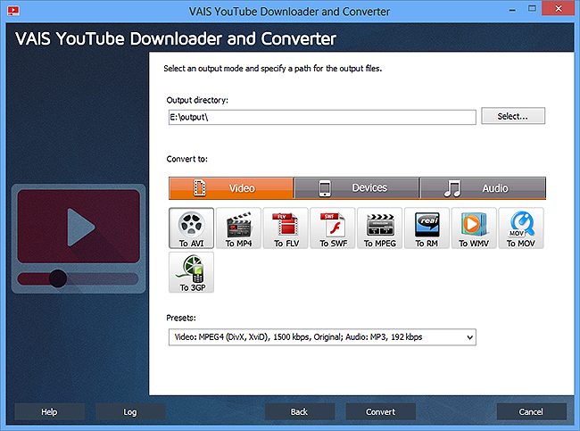Start conversion with Convert button
Viewport: 580px width, 431px height.
(381, 411)
